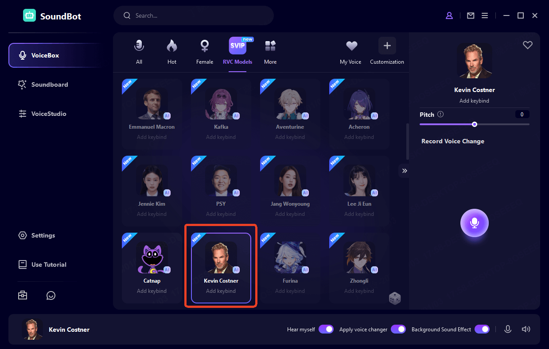Click the purple microphone record button
This screenshot has width=549, height=349.
coord(474,223)
